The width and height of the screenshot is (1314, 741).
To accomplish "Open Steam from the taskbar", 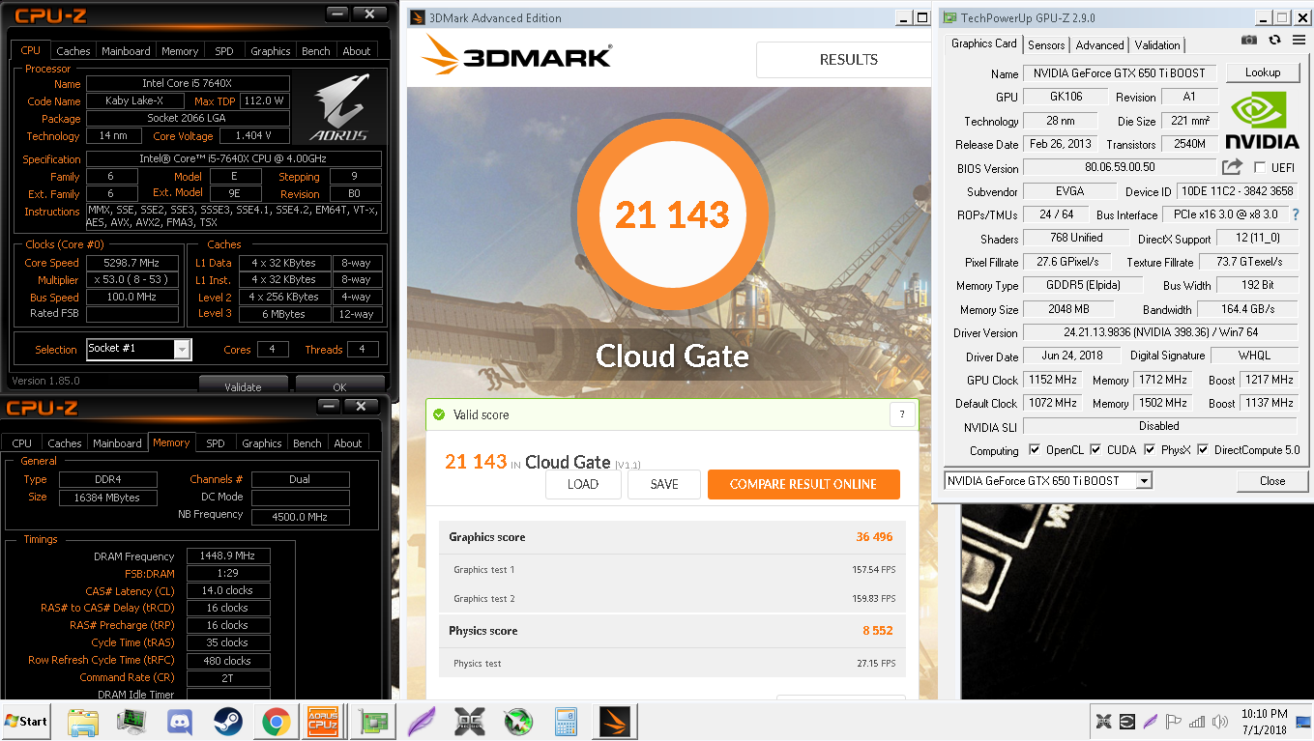I will (x=227, y=721).
